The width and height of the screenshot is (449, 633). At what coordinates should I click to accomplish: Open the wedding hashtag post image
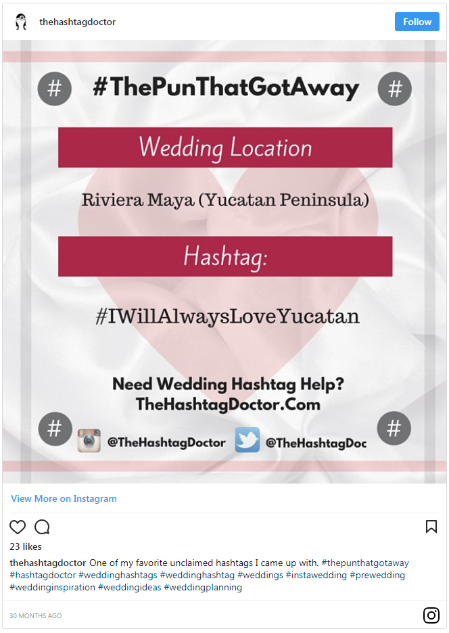tap(224, 262)
